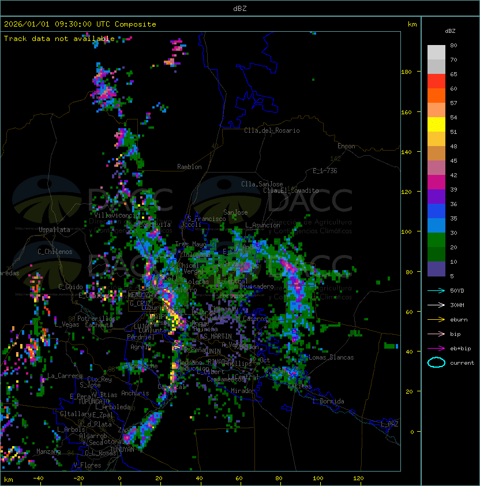Click the '30HM' legend label
The image size is (480, 486).
click(457, 305)
